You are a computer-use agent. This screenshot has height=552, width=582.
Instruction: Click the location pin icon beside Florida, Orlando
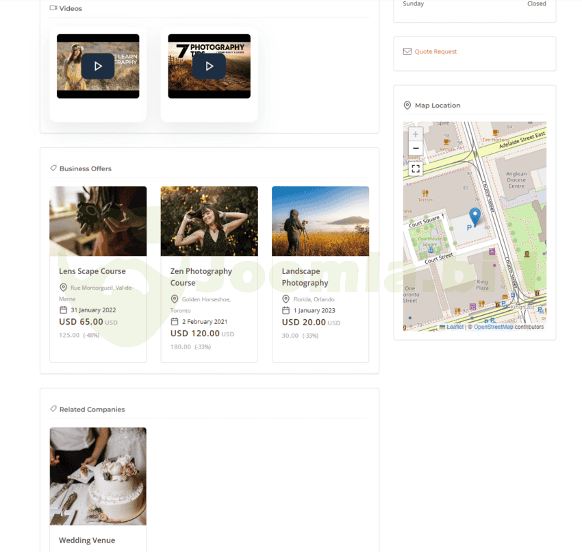[286, 299]
